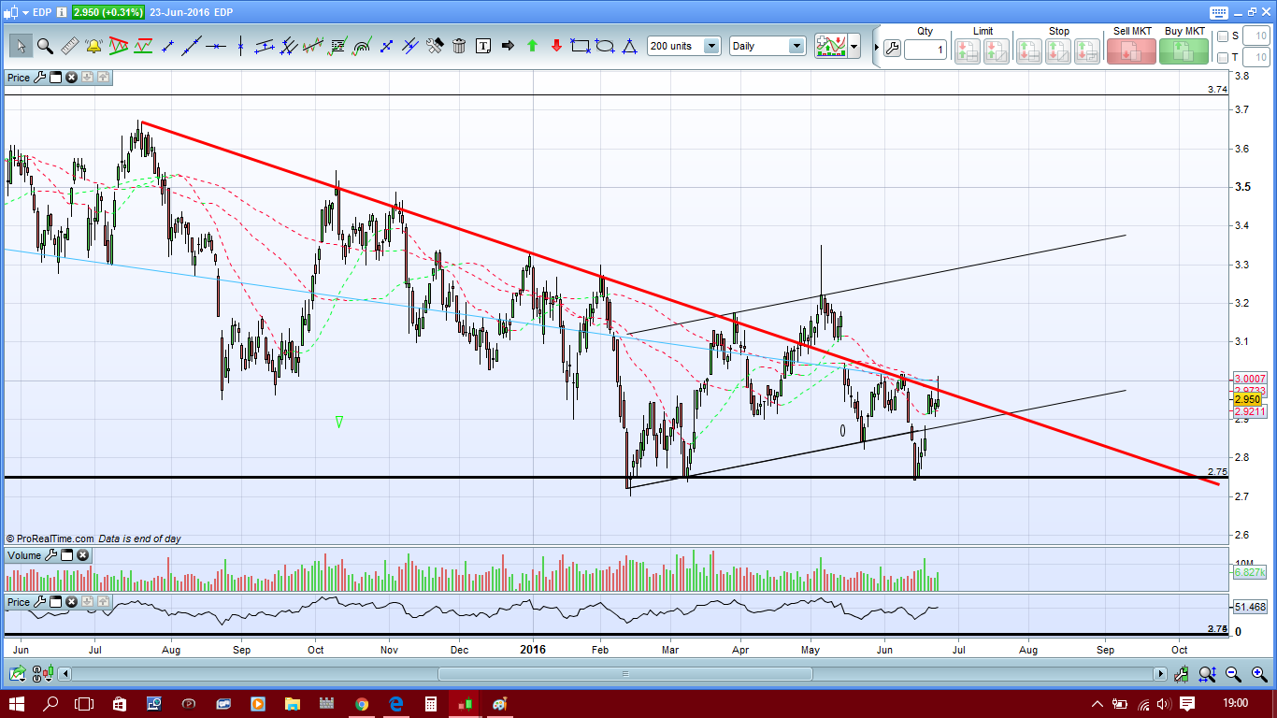Expand the add indicator dropdown arrow

[x=854, y=46]
